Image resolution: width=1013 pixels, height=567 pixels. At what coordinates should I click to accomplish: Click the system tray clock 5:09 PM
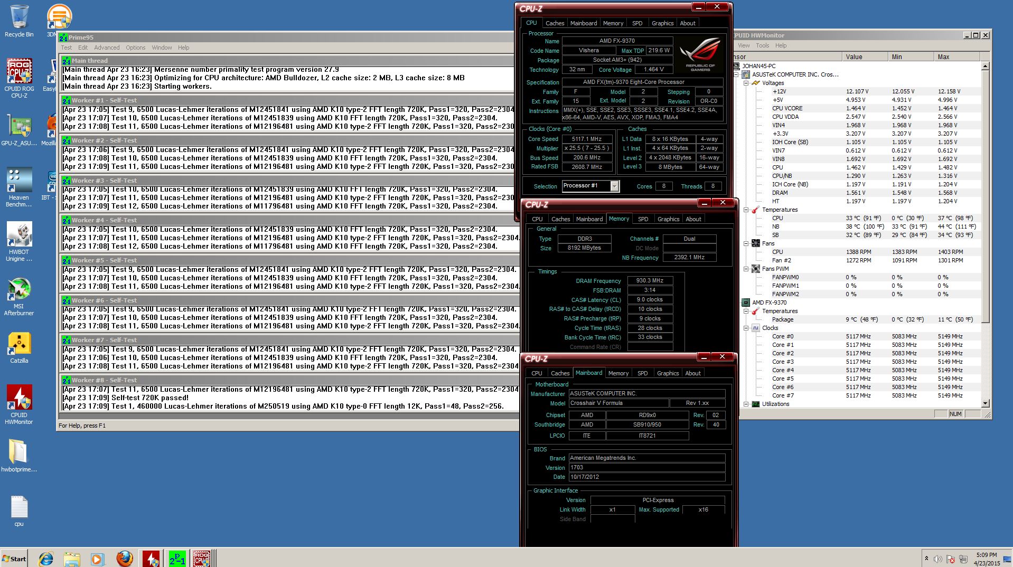click(x=986, y=555)
